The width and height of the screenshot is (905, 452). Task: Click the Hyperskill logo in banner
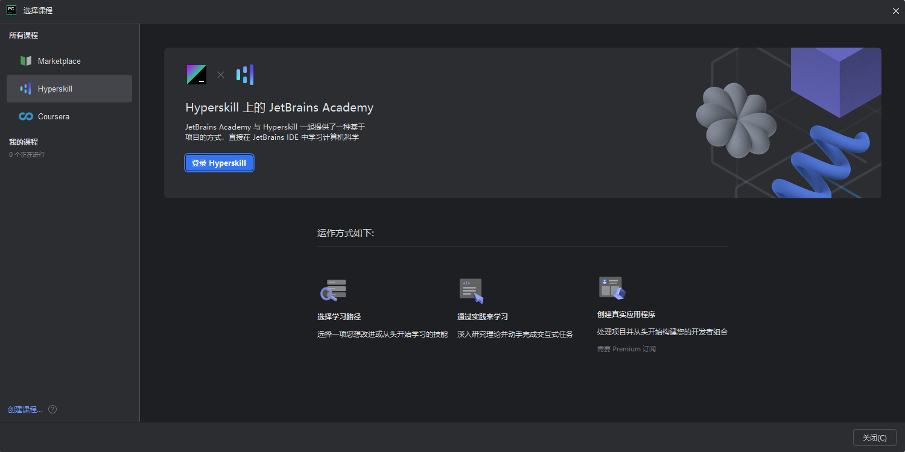point(245,75)
